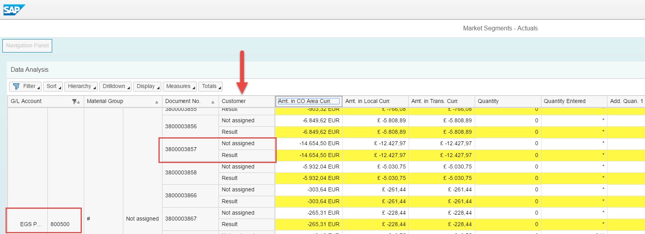Open the Filter dropdown menu
The height and width of the screenshot is (234, 645).
[x=25, y=86]
